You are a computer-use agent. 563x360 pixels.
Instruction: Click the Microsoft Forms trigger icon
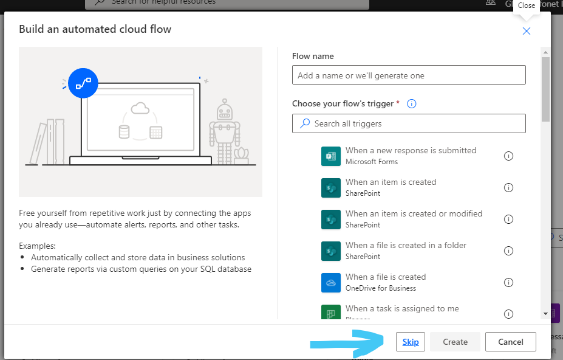click(x=330, y=156)
